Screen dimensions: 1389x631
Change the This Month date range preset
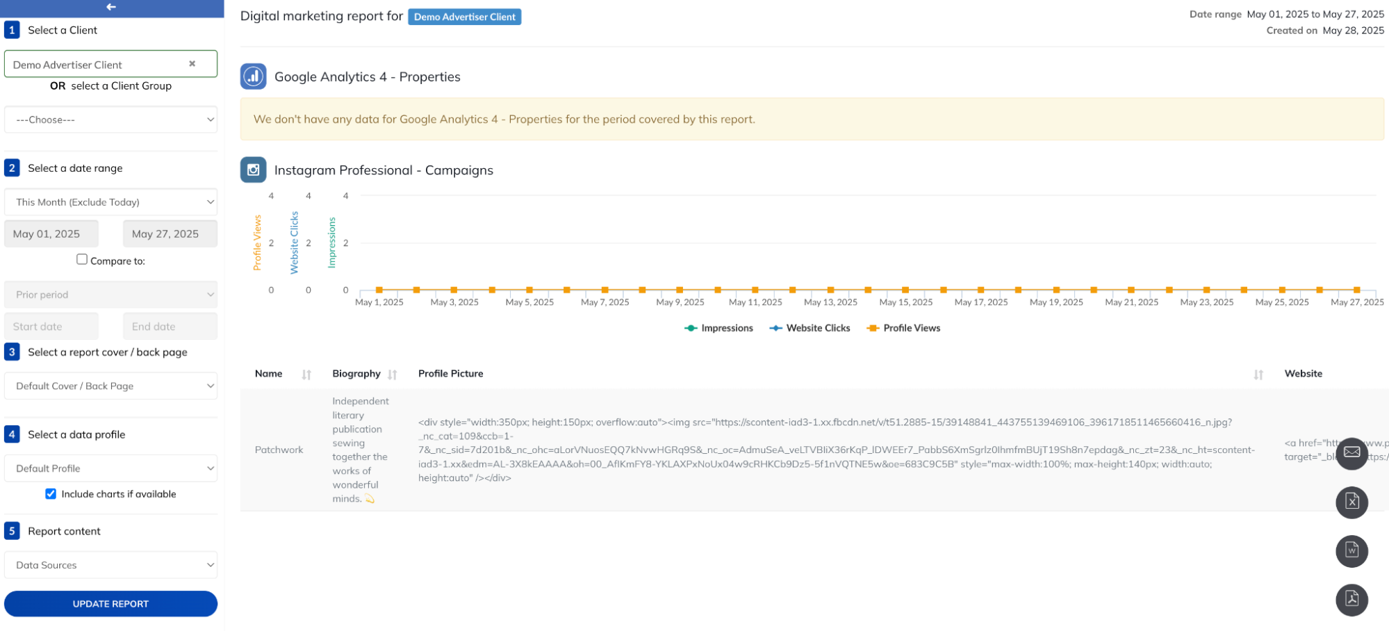[x=110, y=202]
